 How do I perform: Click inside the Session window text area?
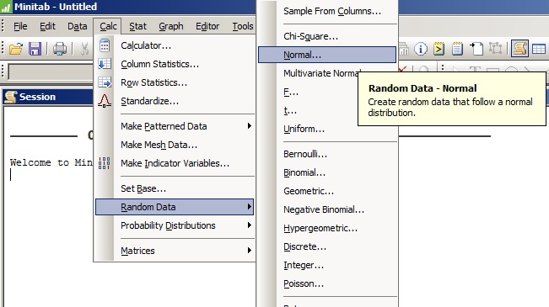pyautogui.click(x=49, y=227)
